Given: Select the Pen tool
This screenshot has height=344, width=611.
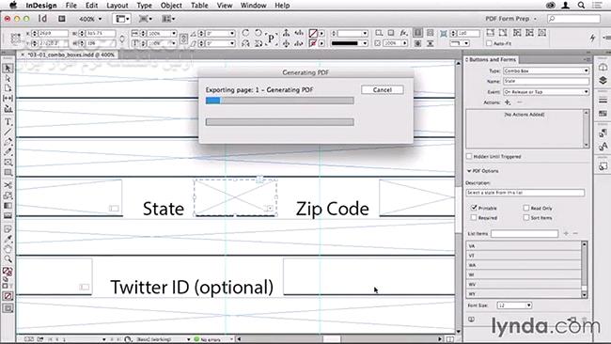Looking at the screenshot, I should click(8, 142).
